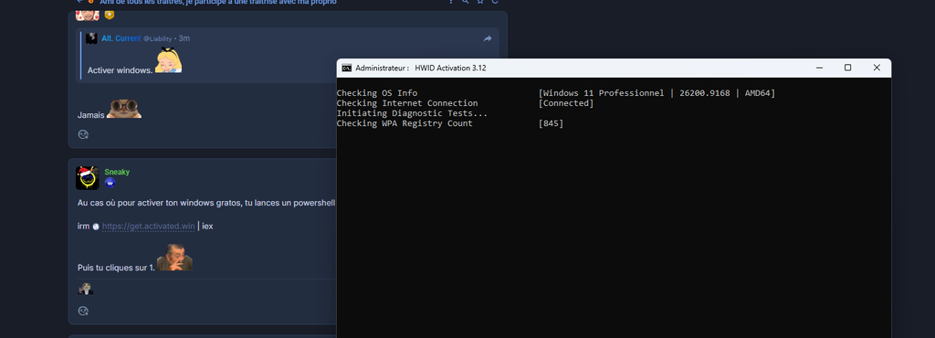Click the @Liability handle

(x=157, y=38)
